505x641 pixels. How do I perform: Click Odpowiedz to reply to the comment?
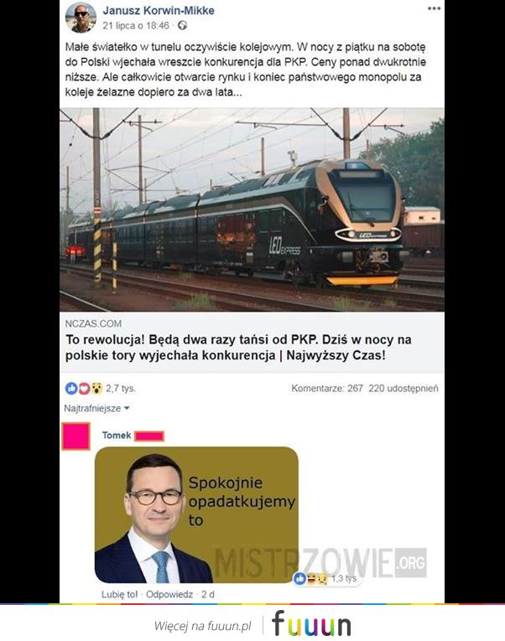pyautogui.click(x=169, y=594)
